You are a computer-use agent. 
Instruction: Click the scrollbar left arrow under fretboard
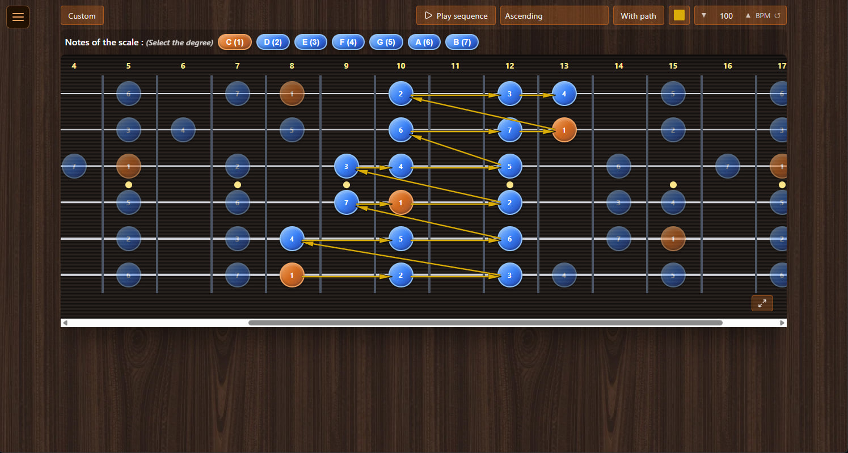[65, 323]
